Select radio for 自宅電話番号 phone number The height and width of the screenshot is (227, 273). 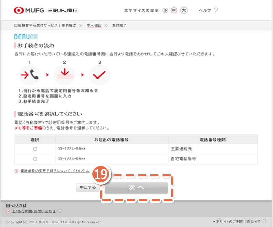coord(35,159)
